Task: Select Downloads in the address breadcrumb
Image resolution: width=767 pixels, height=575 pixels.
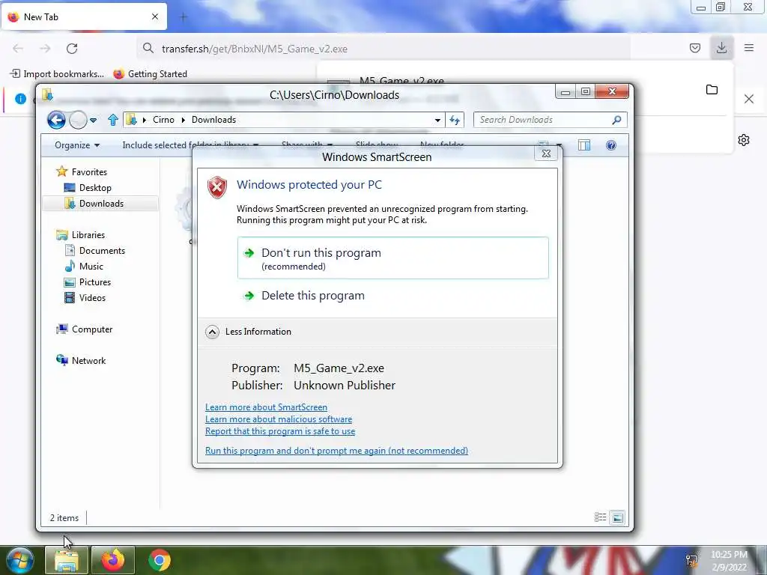Action: [213, 120]
